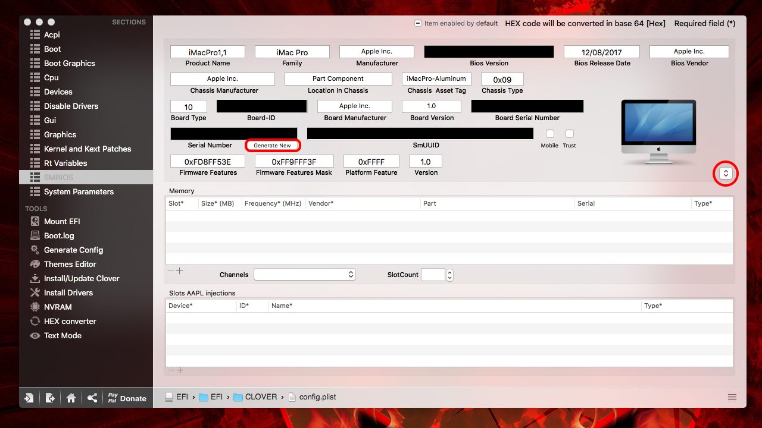This screenshot has height=428, width=762.
Task: Open the SMBIOS model selector dropdown
Action: 726,174
